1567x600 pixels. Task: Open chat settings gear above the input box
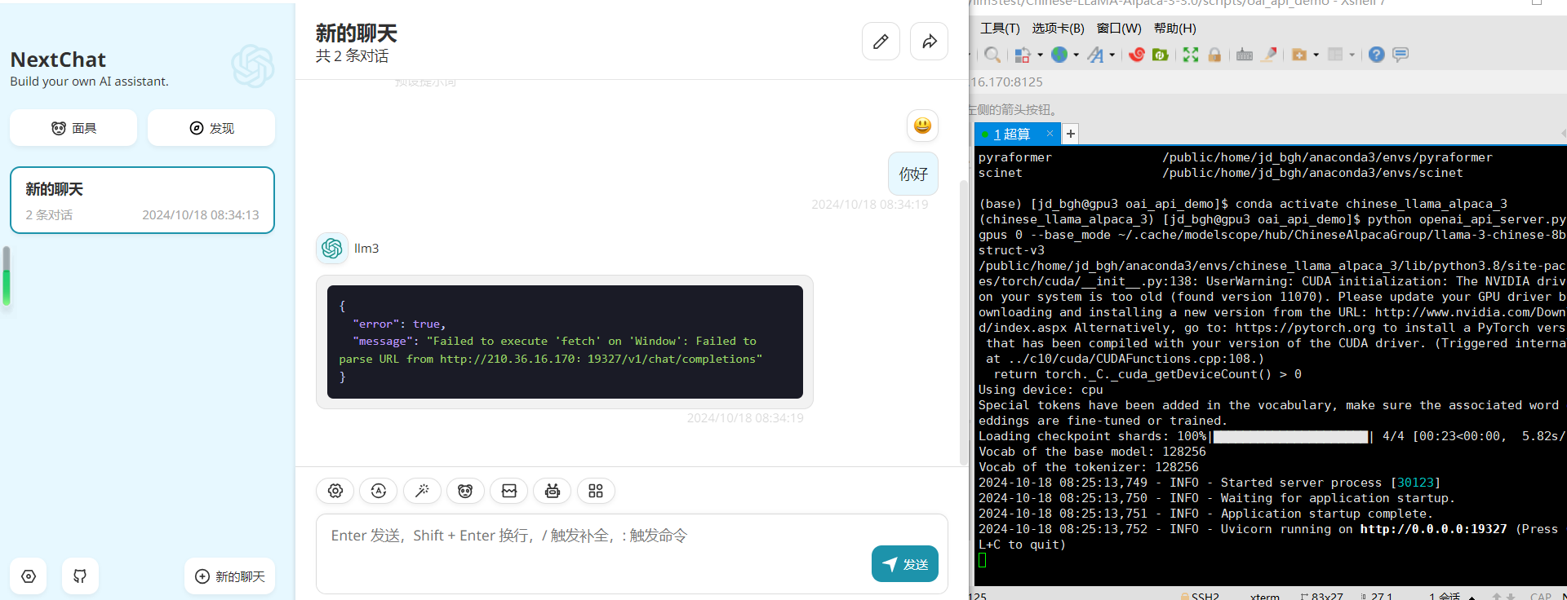tap(335, 491)
